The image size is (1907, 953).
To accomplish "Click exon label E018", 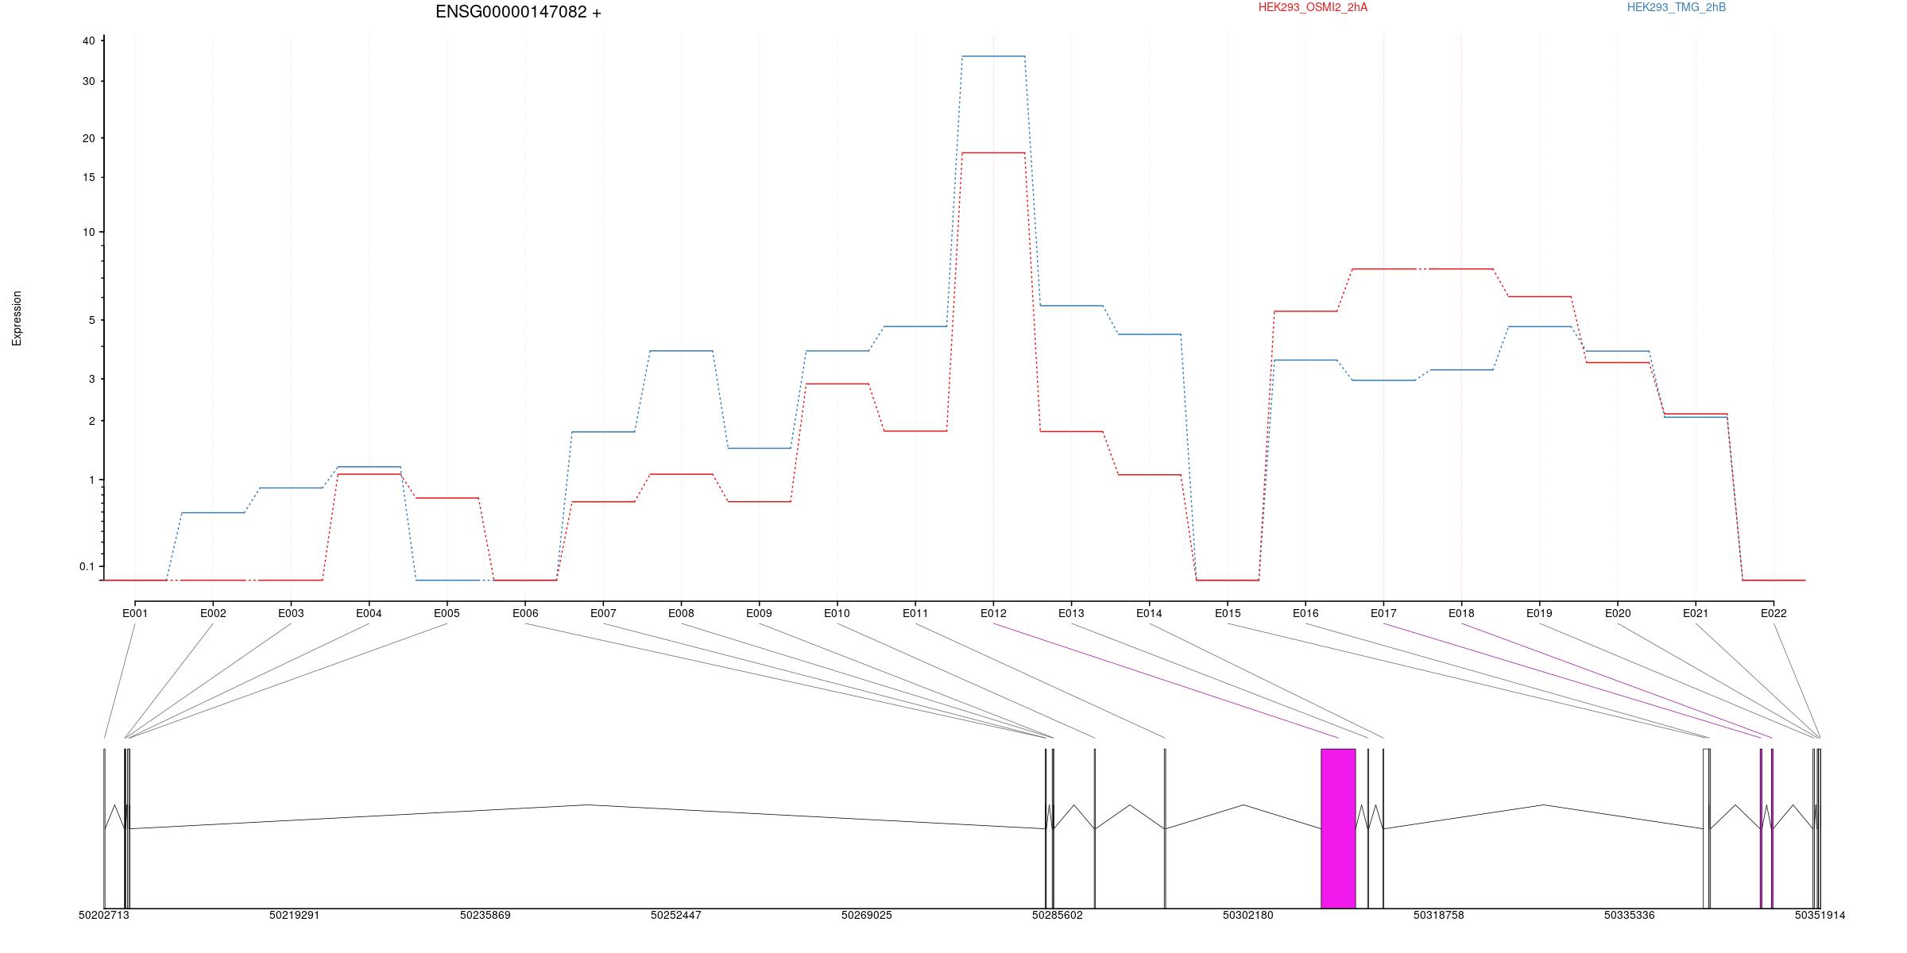I will [1461, 613].
